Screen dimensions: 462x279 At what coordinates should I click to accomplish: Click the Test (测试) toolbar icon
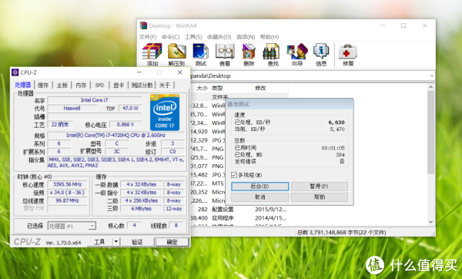pyautogui.click(x=201, y=55)
